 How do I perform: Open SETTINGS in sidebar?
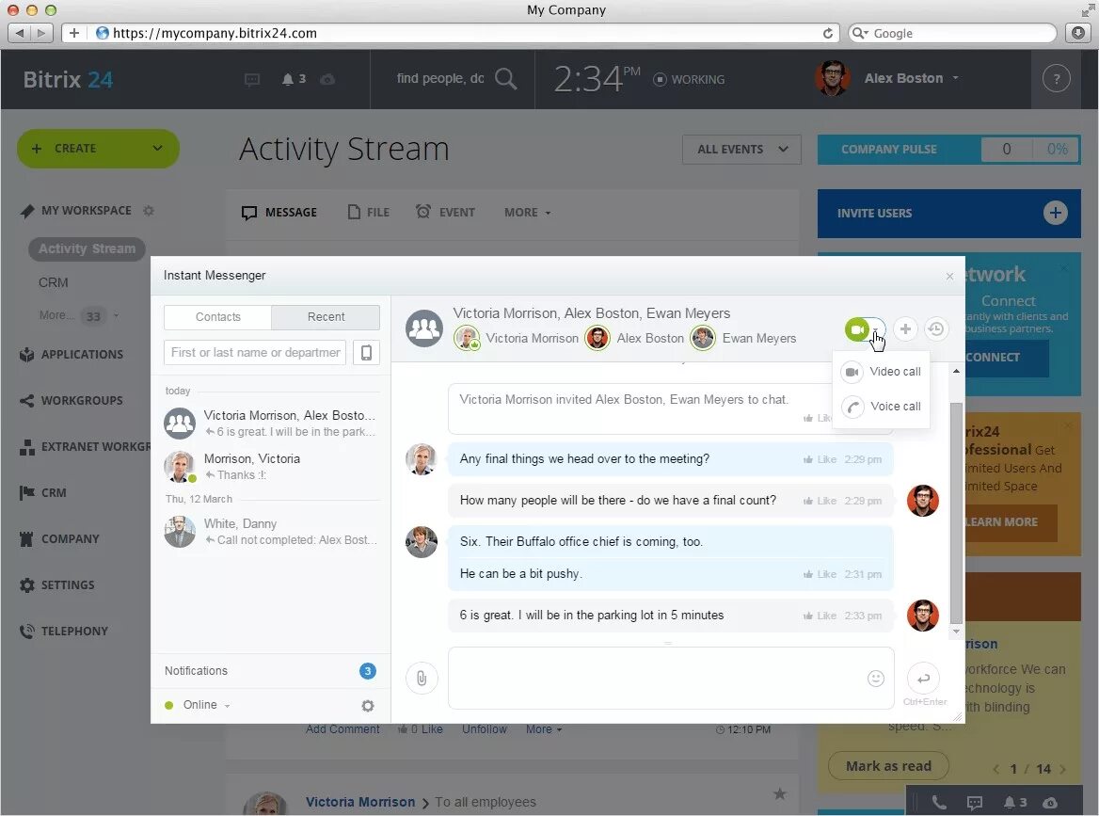(x=57, y=585)
